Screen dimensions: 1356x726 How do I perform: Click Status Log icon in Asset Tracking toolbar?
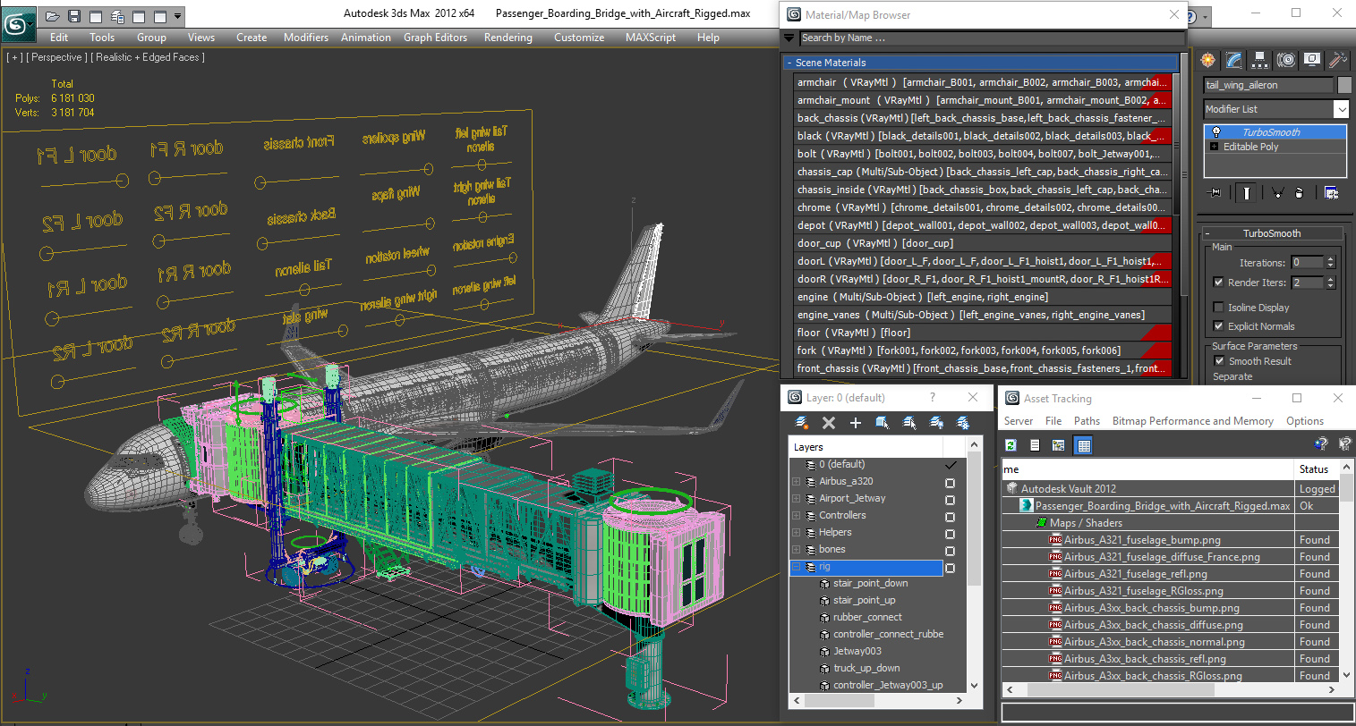[1035, 445]
